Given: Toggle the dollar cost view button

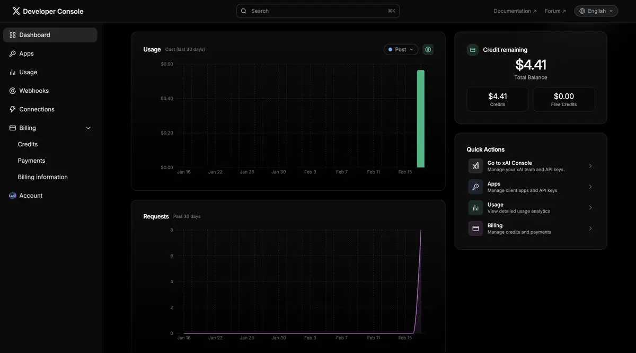Looking at the screenshot, I should point(428,49).
